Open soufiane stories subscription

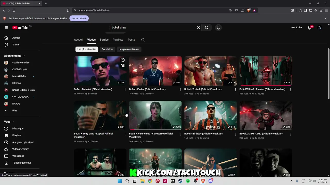pos(21,62)
